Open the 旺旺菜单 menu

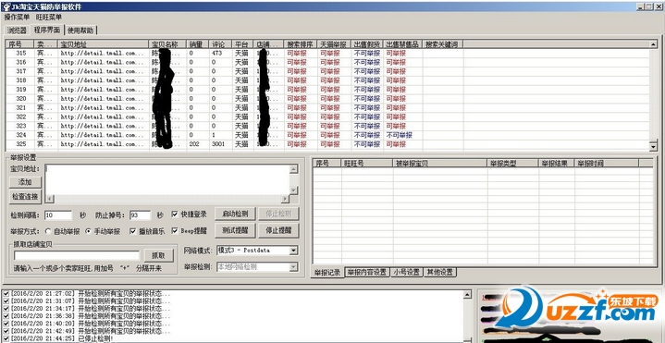coord(49,18)
